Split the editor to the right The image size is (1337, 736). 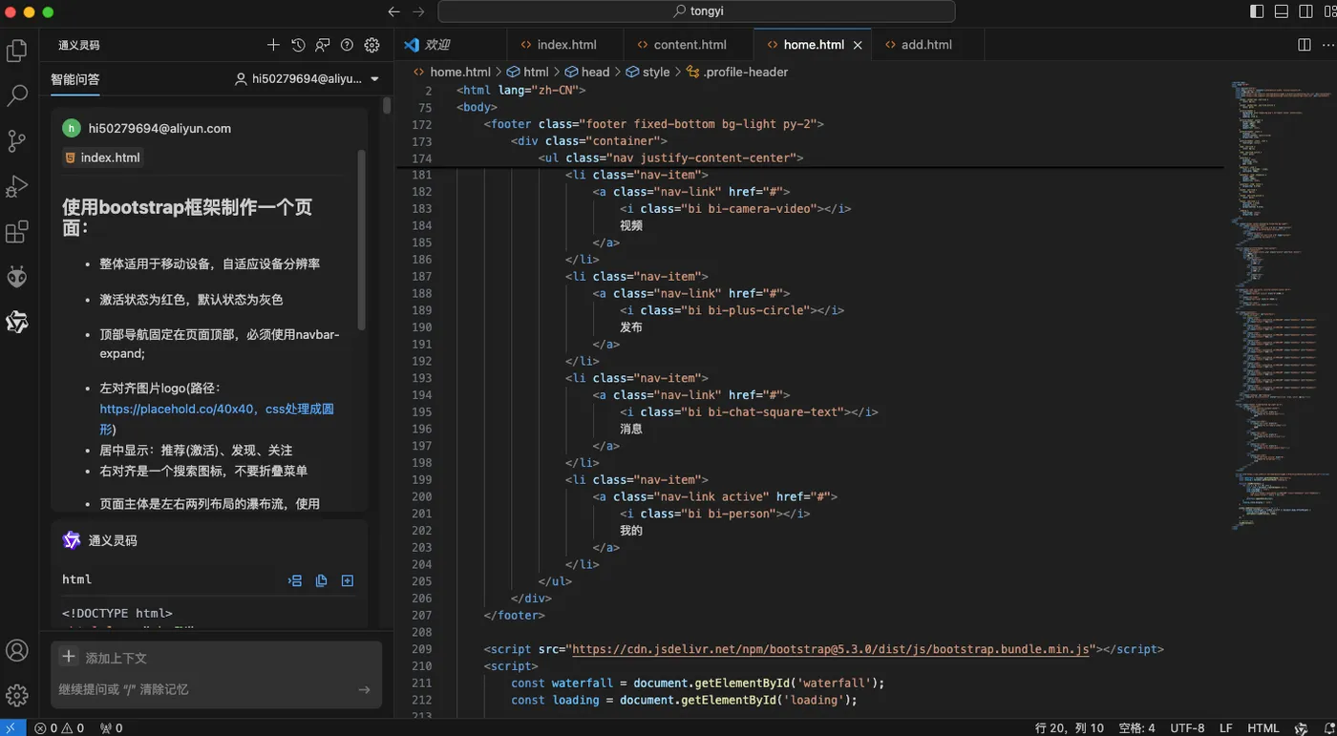(1305, 45)
